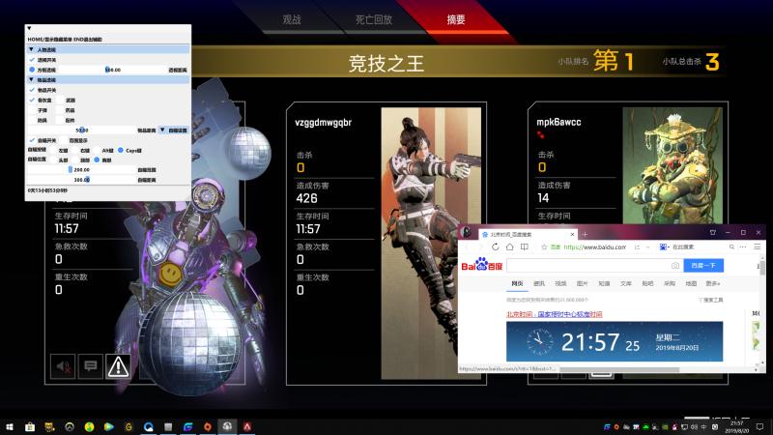Click the 百度一下 search button

tap(703, 265)
